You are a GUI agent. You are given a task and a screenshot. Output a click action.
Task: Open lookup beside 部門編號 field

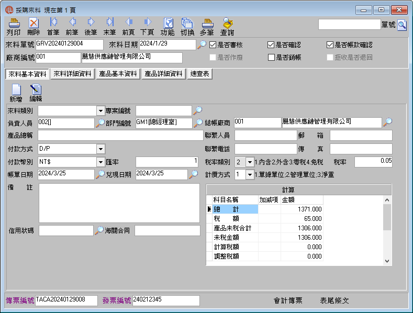pos(198,123)
